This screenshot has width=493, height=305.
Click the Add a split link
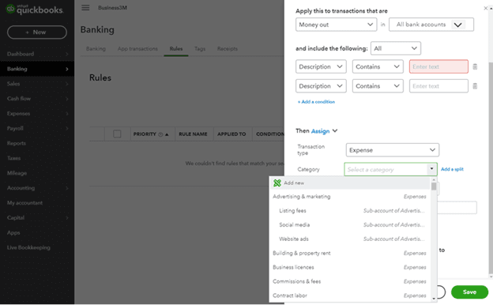452,169
